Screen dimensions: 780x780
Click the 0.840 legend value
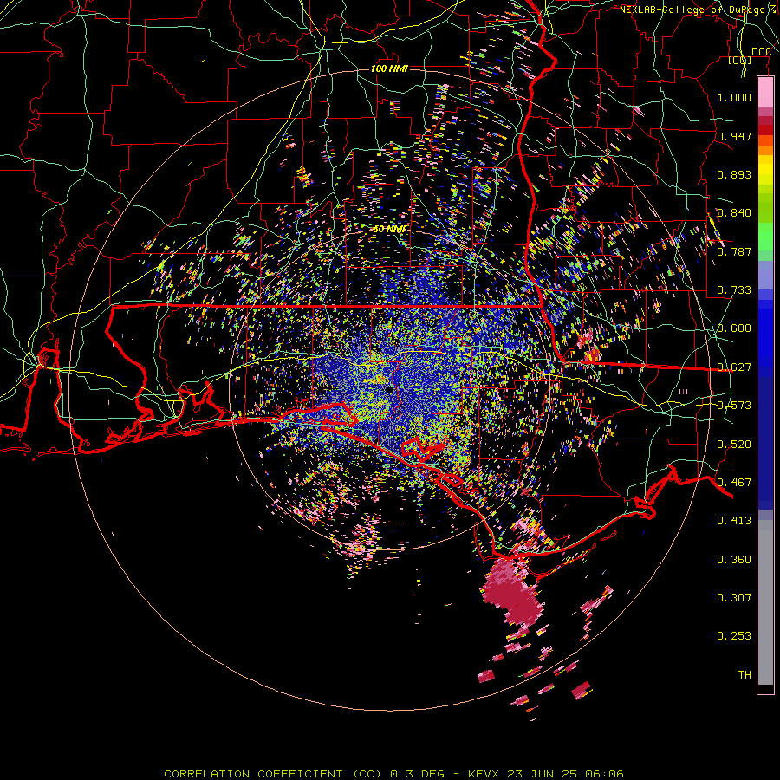(734, 213)
